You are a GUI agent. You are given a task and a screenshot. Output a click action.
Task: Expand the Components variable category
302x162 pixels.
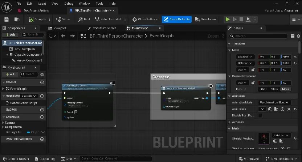(3, 127)
